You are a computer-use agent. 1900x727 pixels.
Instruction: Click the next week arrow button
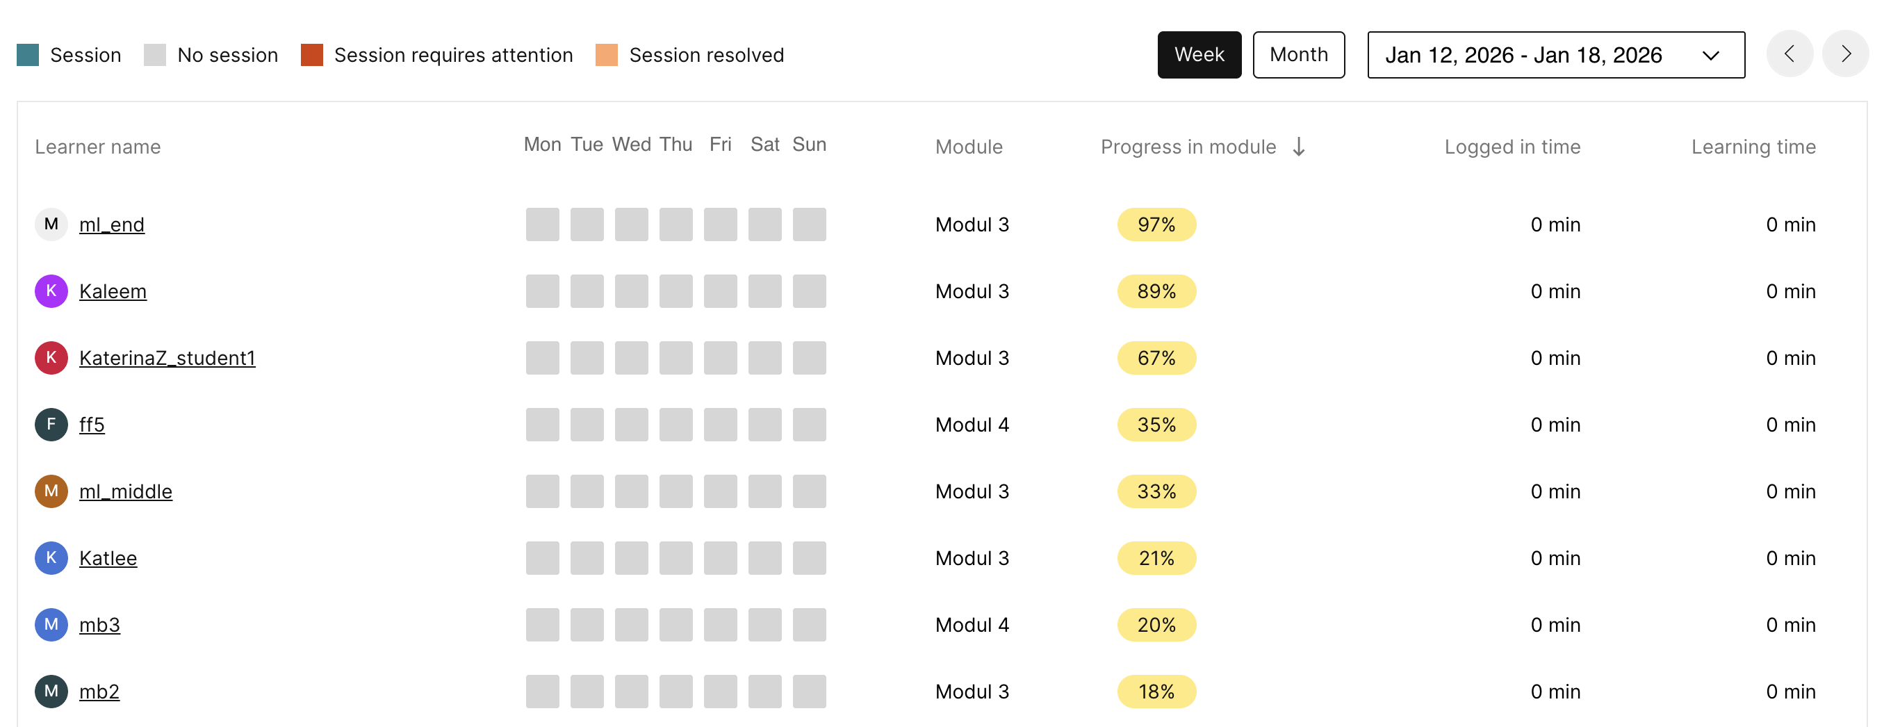tap(1844, 54)
